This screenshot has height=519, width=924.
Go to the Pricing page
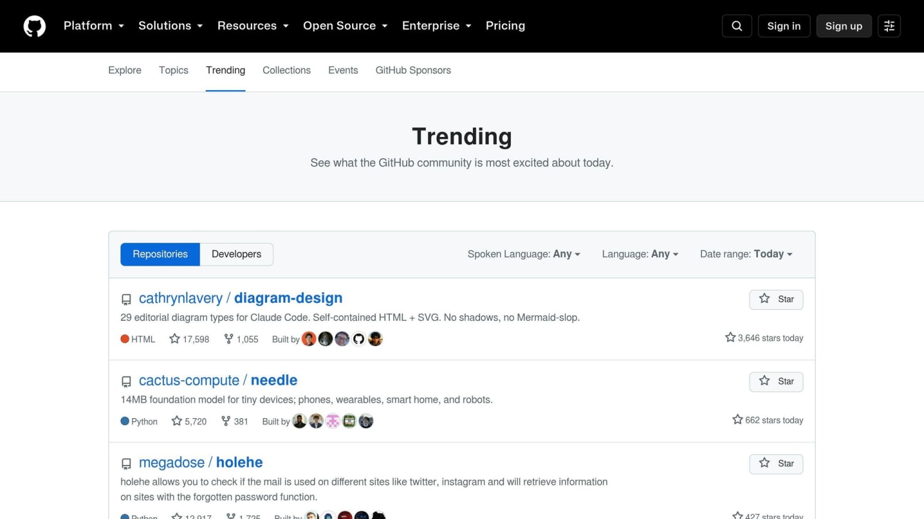tap(505, 26)
